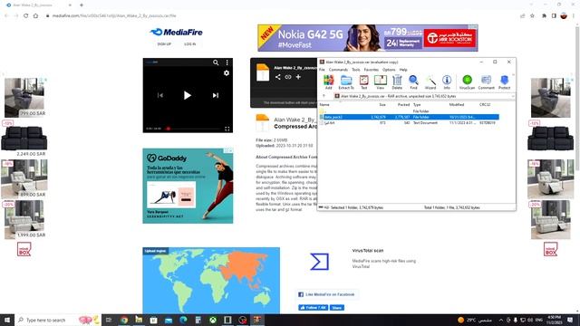Viewport: 580px width, 326px height.
Task: Open video player three-dot menu
Action: [227, 62]
